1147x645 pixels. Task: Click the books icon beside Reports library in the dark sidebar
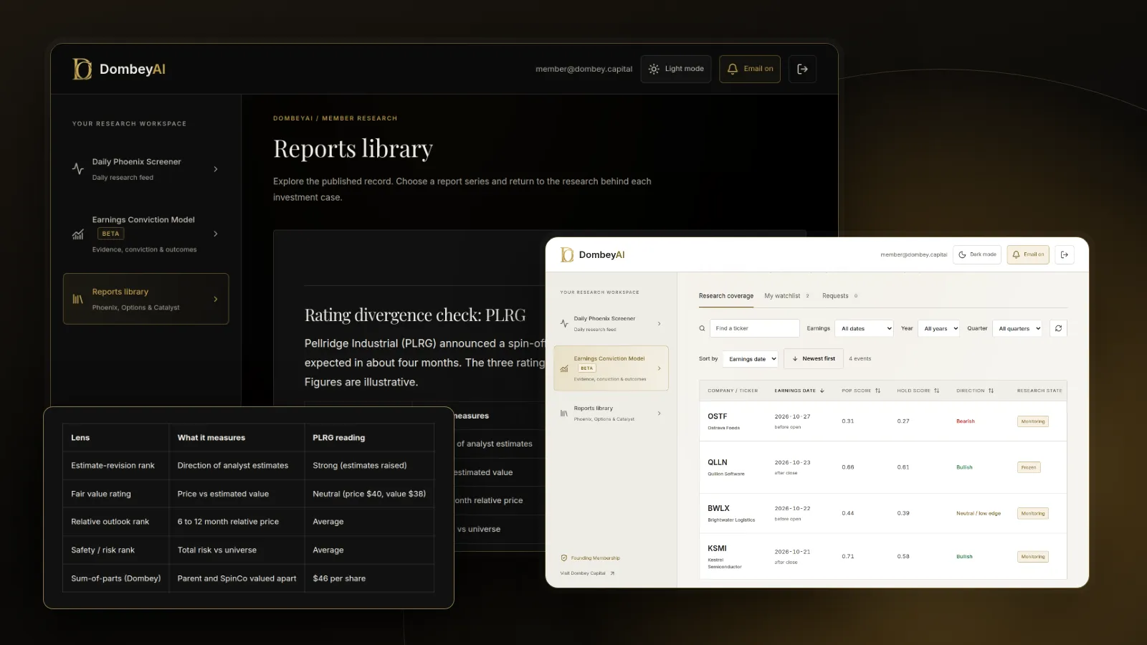click(x=78, y=299)
